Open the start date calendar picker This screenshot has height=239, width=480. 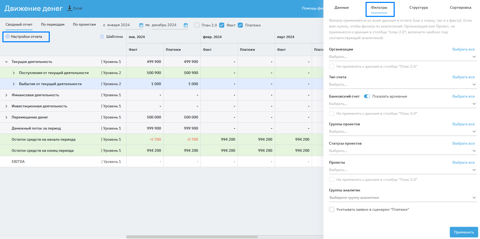(x=141, y=25)
